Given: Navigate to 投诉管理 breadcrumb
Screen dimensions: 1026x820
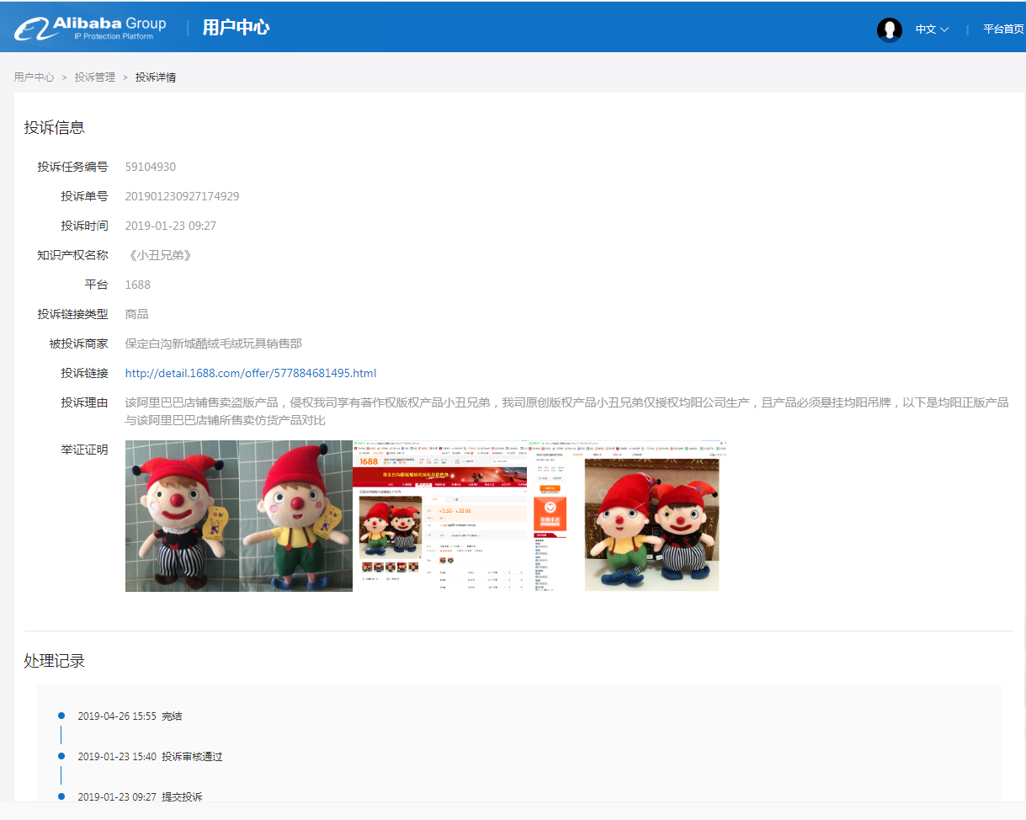Looking at the screenshot, I should [95, 77].
